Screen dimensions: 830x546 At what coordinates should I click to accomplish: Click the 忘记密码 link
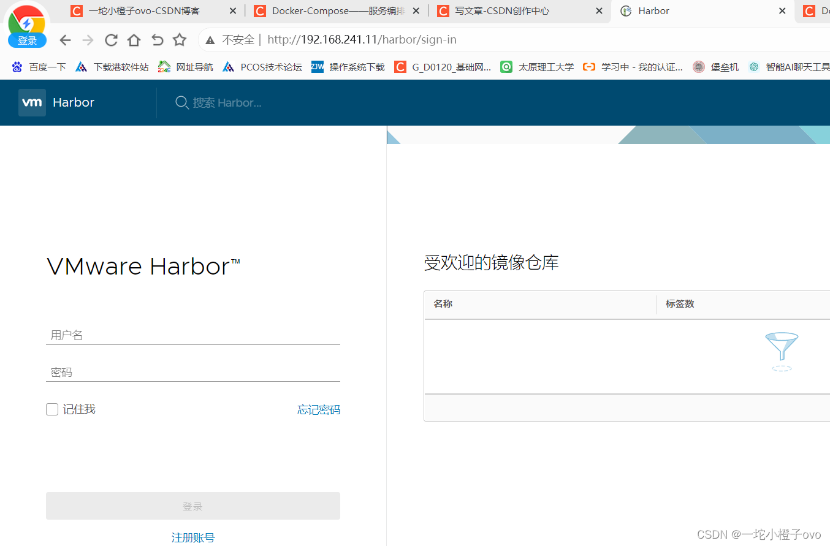point(319,410)
